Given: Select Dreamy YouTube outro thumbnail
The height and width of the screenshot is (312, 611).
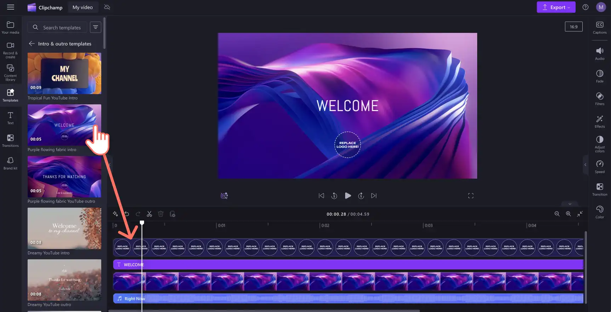Looking at the screenshot, I should coord(64,280).
